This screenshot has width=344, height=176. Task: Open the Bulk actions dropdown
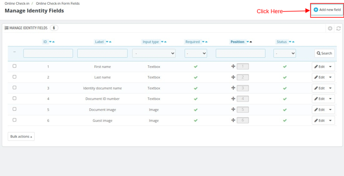click(21, 136)
